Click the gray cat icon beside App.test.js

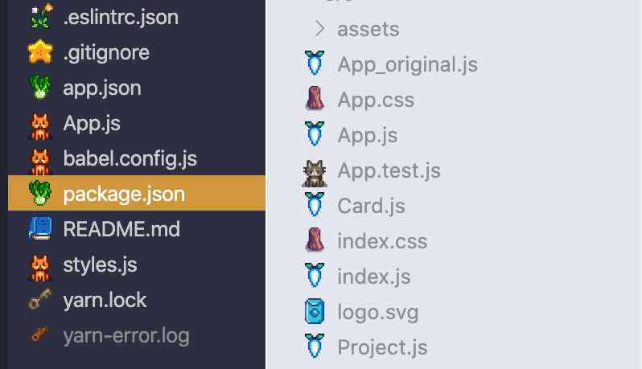(x=315, y=170)
